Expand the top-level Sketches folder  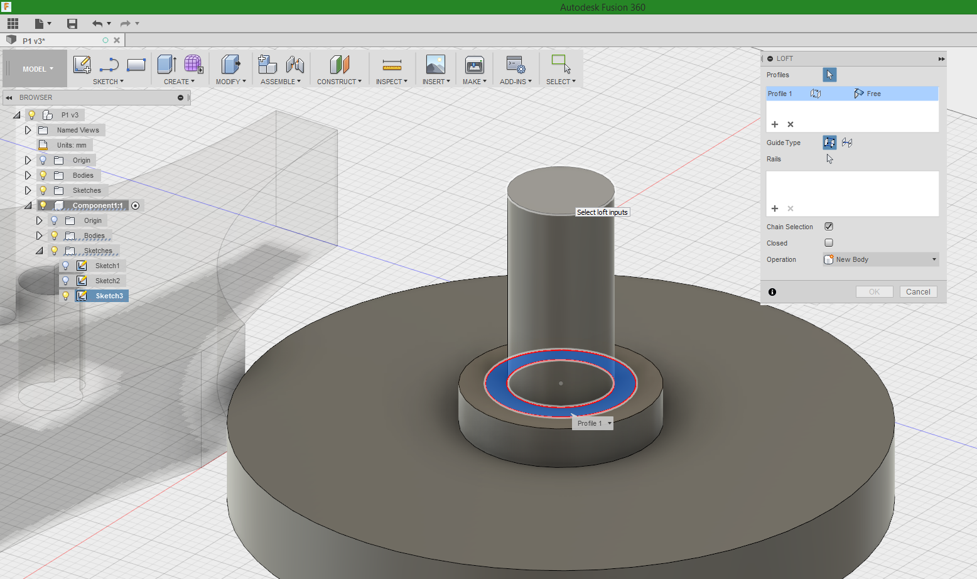click(x=28, y=190)
